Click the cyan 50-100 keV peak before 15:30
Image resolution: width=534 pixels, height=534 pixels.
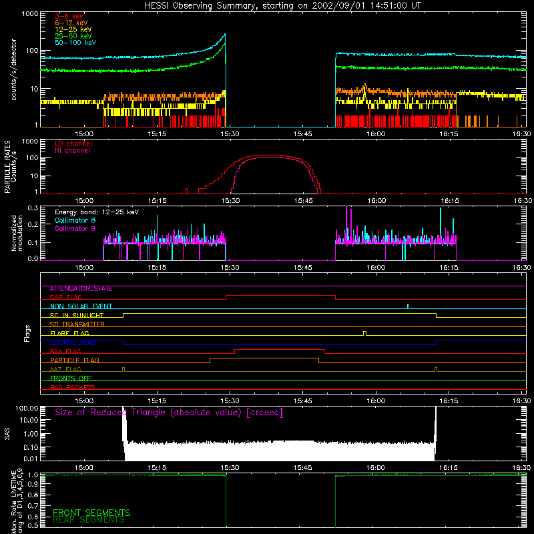[x=224, y=35]
